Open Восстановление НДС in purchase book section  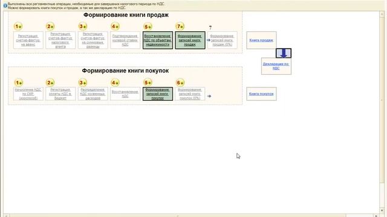pos(125,94)
